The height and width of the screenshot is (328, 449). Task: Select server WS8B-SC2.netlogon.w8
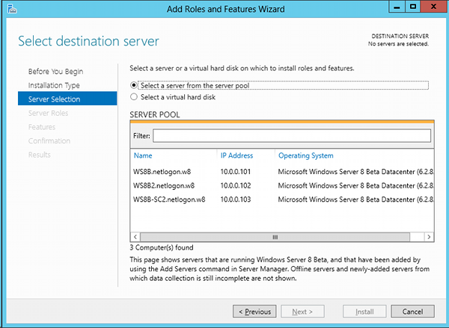pyautogui.click(x=282, y=199)
